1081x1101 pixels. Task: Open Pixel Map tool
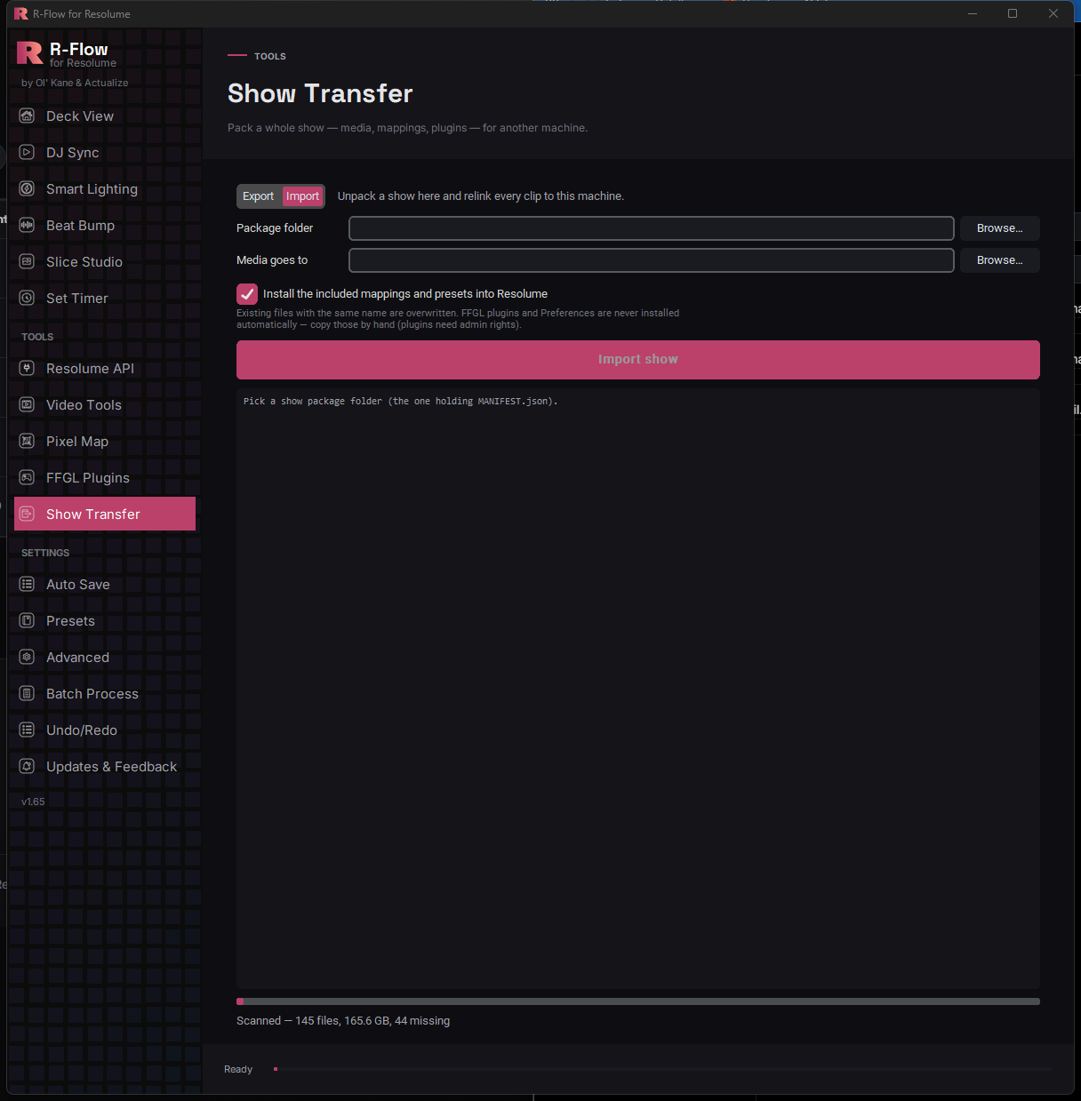[105, 441]
